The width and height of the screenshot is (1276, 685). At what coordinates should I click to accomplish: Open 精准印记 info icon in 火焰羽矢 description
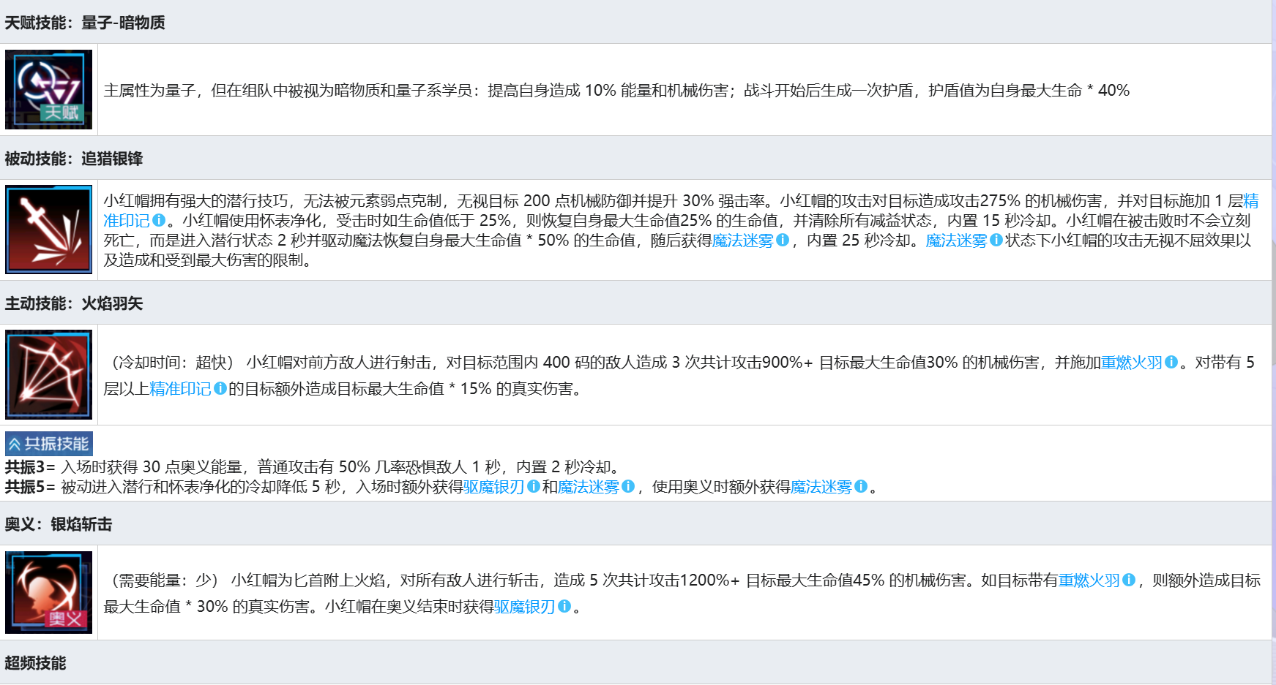(x=220, y=388)
